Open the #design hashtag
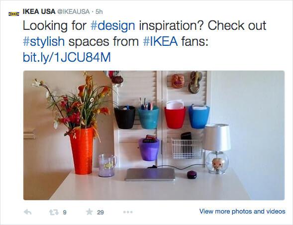 113,26
